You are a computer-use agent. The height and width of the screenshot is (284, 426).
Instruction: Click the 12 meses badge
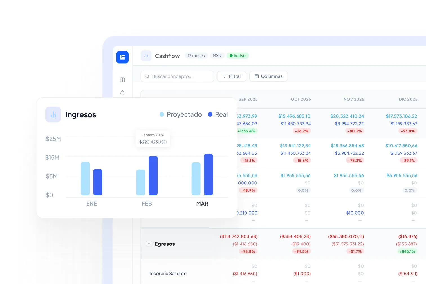[196, 56]
